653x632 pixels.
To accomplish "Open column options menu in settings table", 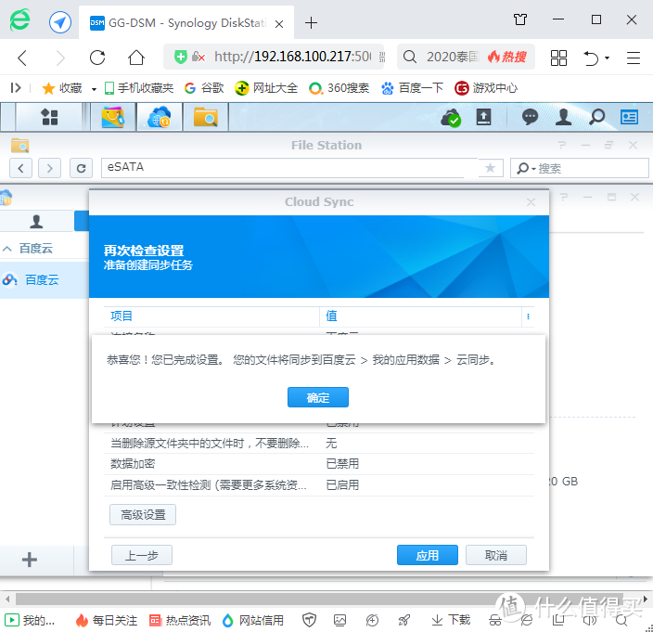I will tap(528, 316).
